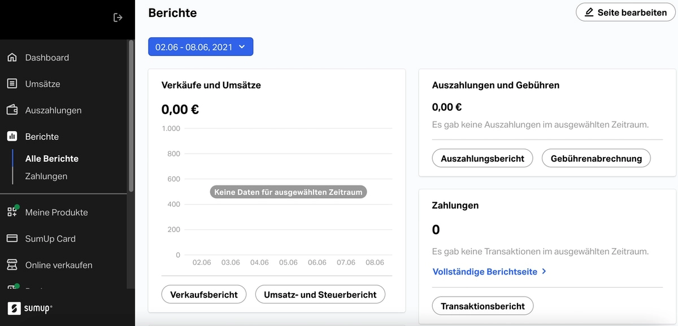The height and width of the screenshot is (326, 678).
Task: Click the SumUp logo at bottom left
Action: 30,308
